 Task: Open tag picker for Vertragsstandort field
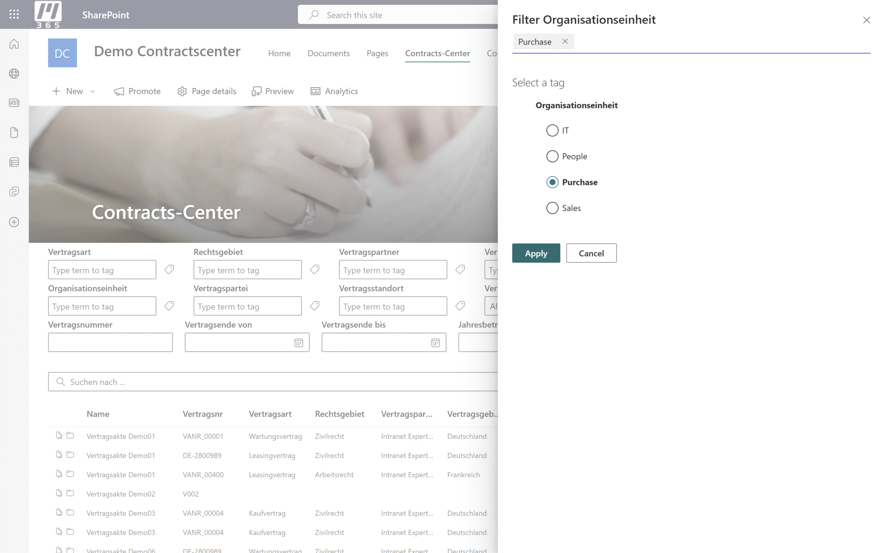(x=460, y=306)
